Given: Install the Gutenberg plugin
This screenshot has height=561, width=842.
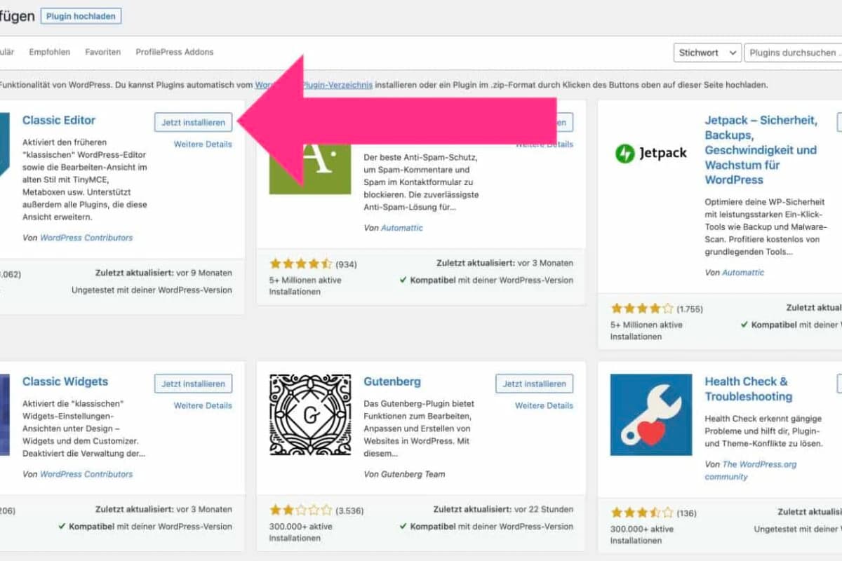Looking at the screenshot, I should click(535, 384).
